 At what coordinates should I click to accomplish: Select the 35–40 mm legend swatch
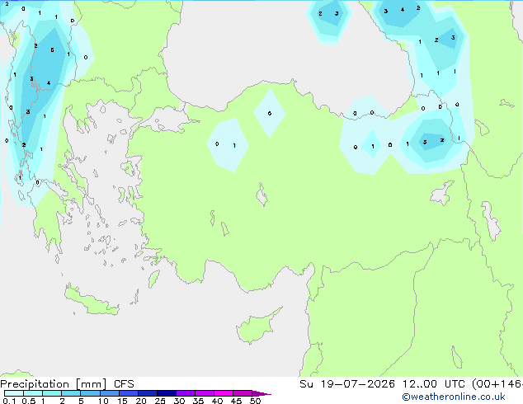pyautogui.click(x=205, y=393)
